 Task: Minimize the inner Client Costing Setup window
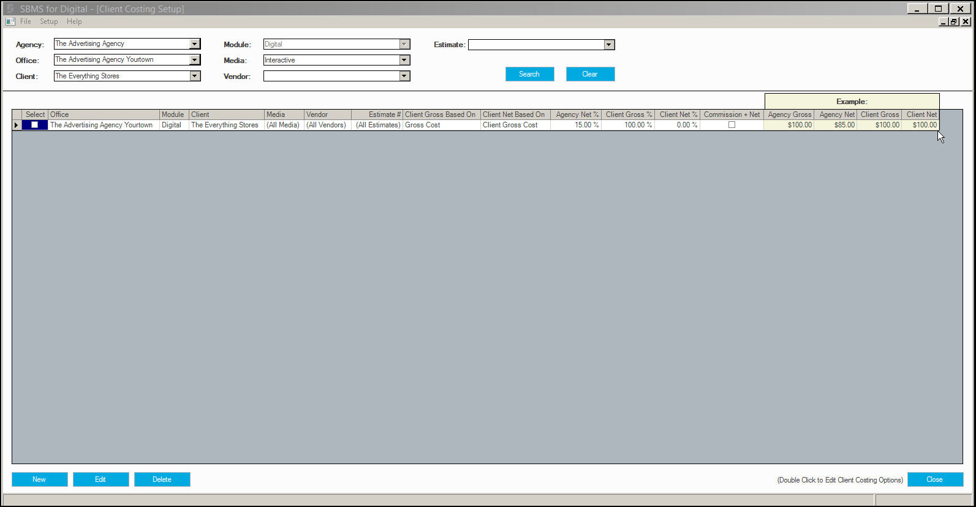coord(944,21)
